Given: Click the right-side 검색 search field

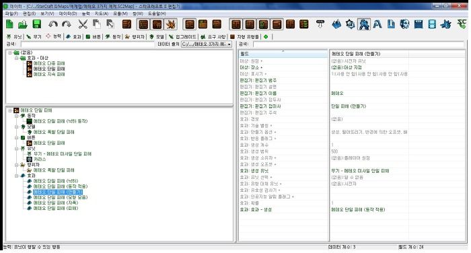Looking at the screenshot, I should click(x=359, y=44).
